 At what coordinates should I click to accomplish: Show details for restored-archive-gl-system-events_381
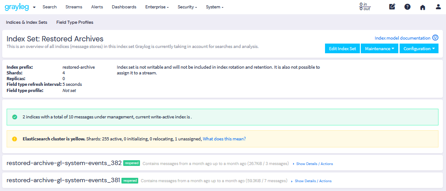[x=313, y=181]
